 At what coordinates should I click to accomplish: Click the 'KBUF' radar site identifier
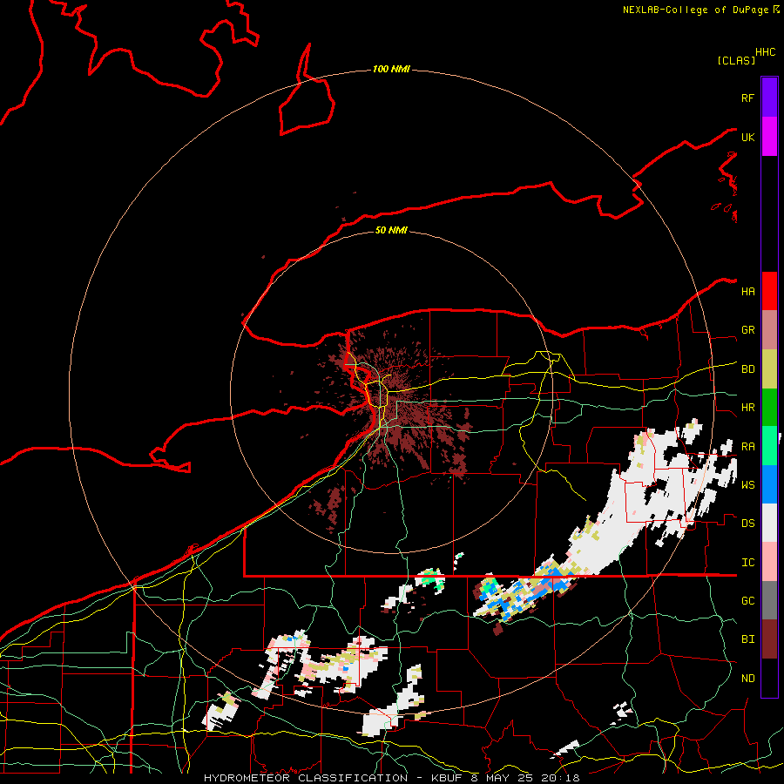click(x=446, y=778)
